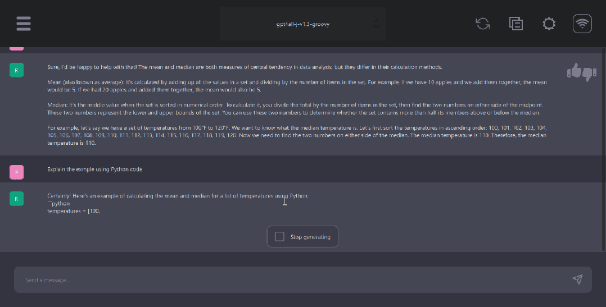The width and height of the screenshot is (606, 307).
Task: Open the gpt4all-j-v1.3-groovy model dropdown
Action: 302,24
